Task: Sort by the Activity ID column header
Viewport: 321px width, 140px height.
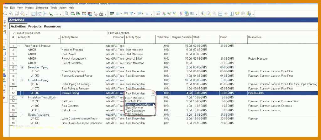Action: coord(39,39)
